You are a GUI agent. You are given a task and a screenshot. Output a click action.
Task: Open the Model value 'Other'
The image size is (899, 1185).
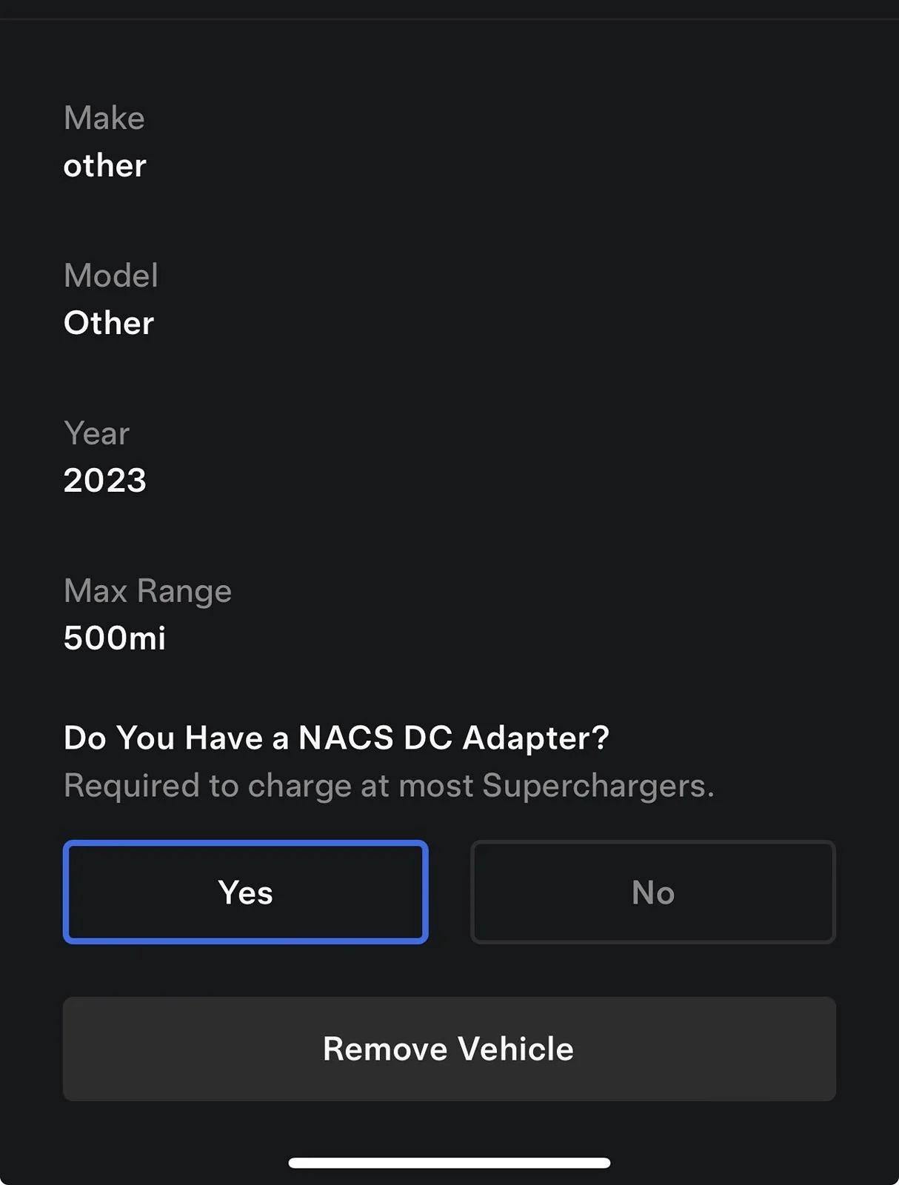pos(108,323)
